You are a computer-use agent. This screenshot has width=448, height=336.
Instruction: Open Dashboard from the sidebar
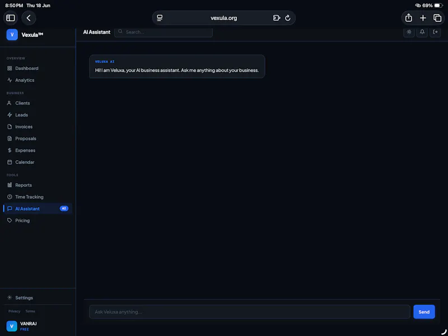[38, 68]
